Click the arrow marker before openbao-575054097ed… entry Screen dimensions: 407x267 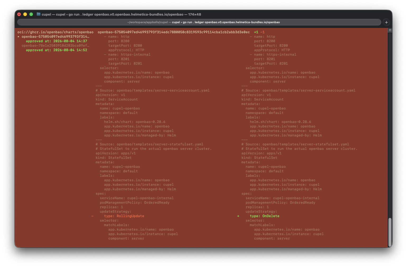pyautogui.click(x=18, y=37)
